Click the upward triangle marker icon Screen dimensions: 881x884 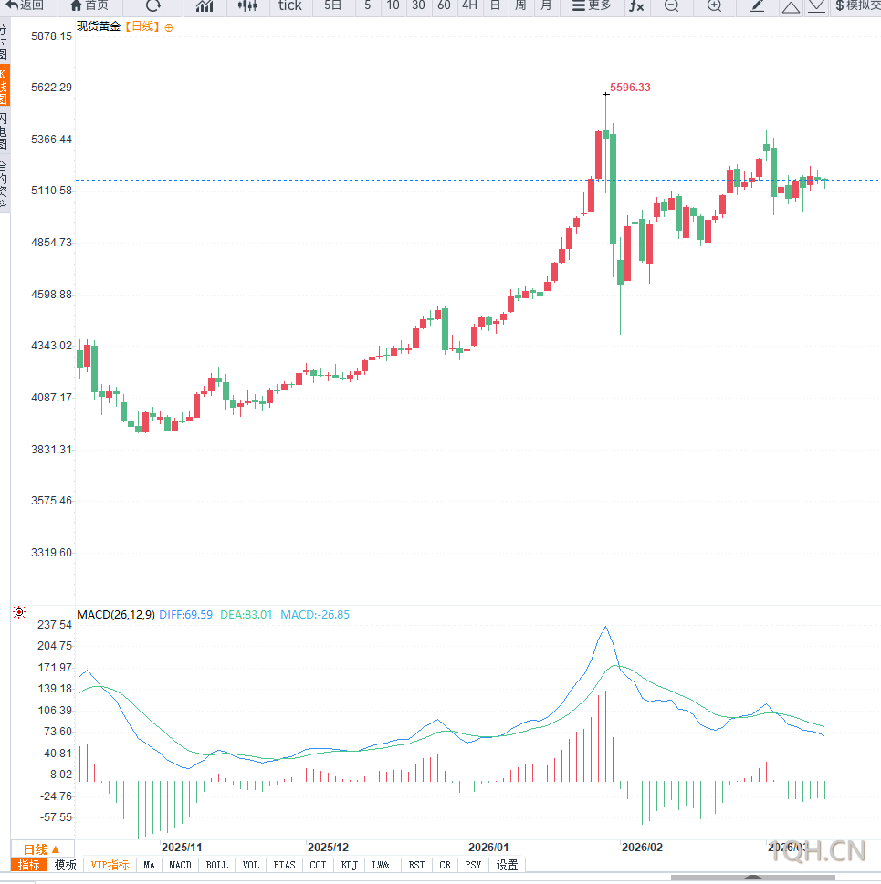792,6
